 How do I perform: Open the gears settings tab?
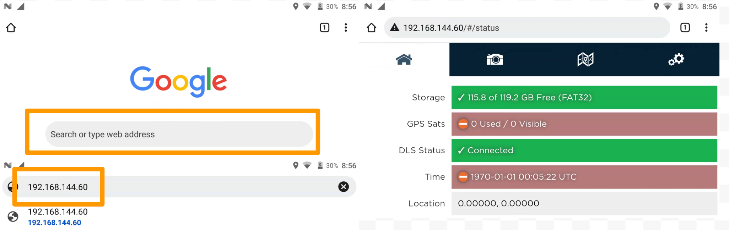pos(676,59)
